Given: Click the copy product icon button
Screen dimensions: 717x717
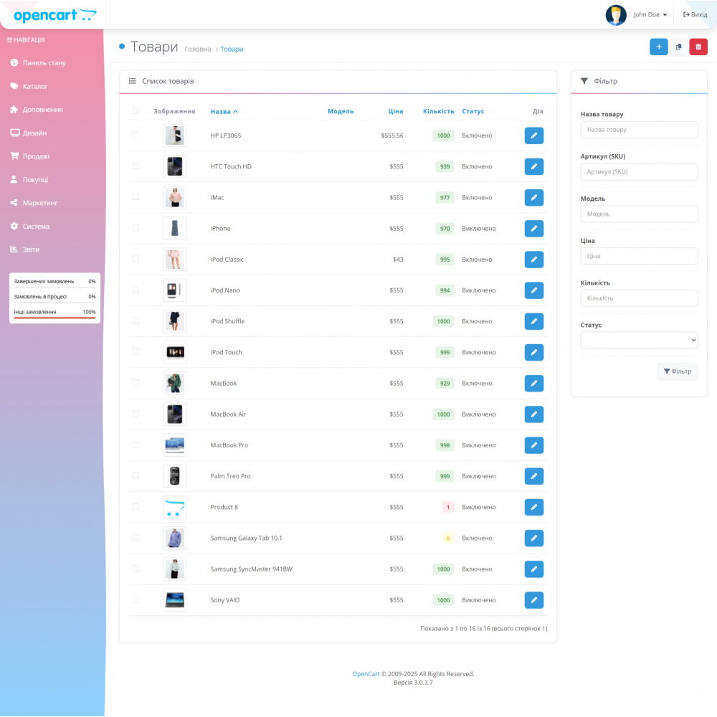Looking at the screenshot, I should tap(678, 47).
